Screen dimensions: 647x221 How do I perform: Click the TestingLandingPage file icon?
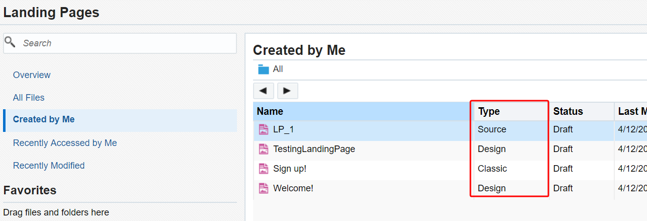[264, 149]
